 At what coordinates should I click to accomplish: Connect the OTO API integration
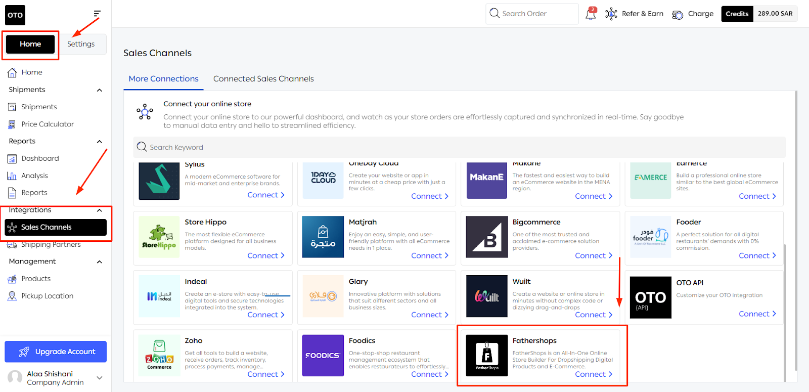(757, 314)
